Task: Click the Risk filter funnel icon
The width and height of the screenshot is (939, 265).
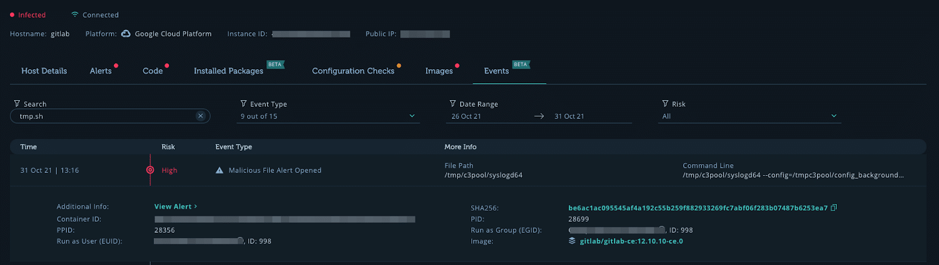Action: click(666, 104)
